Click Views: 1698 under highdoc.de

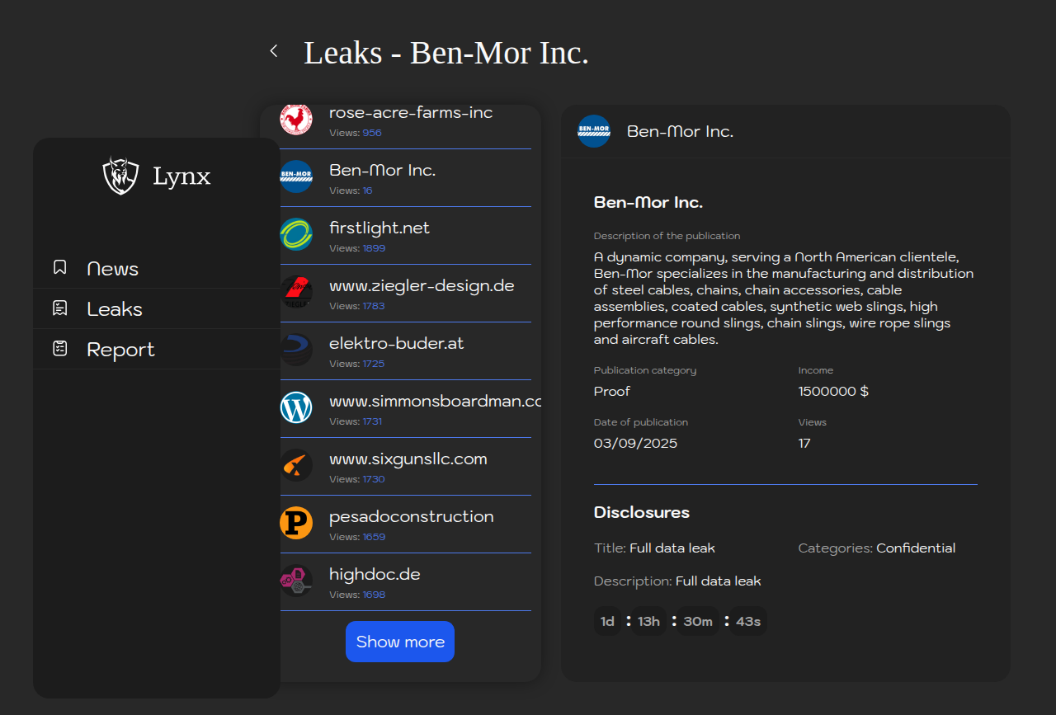357,595
